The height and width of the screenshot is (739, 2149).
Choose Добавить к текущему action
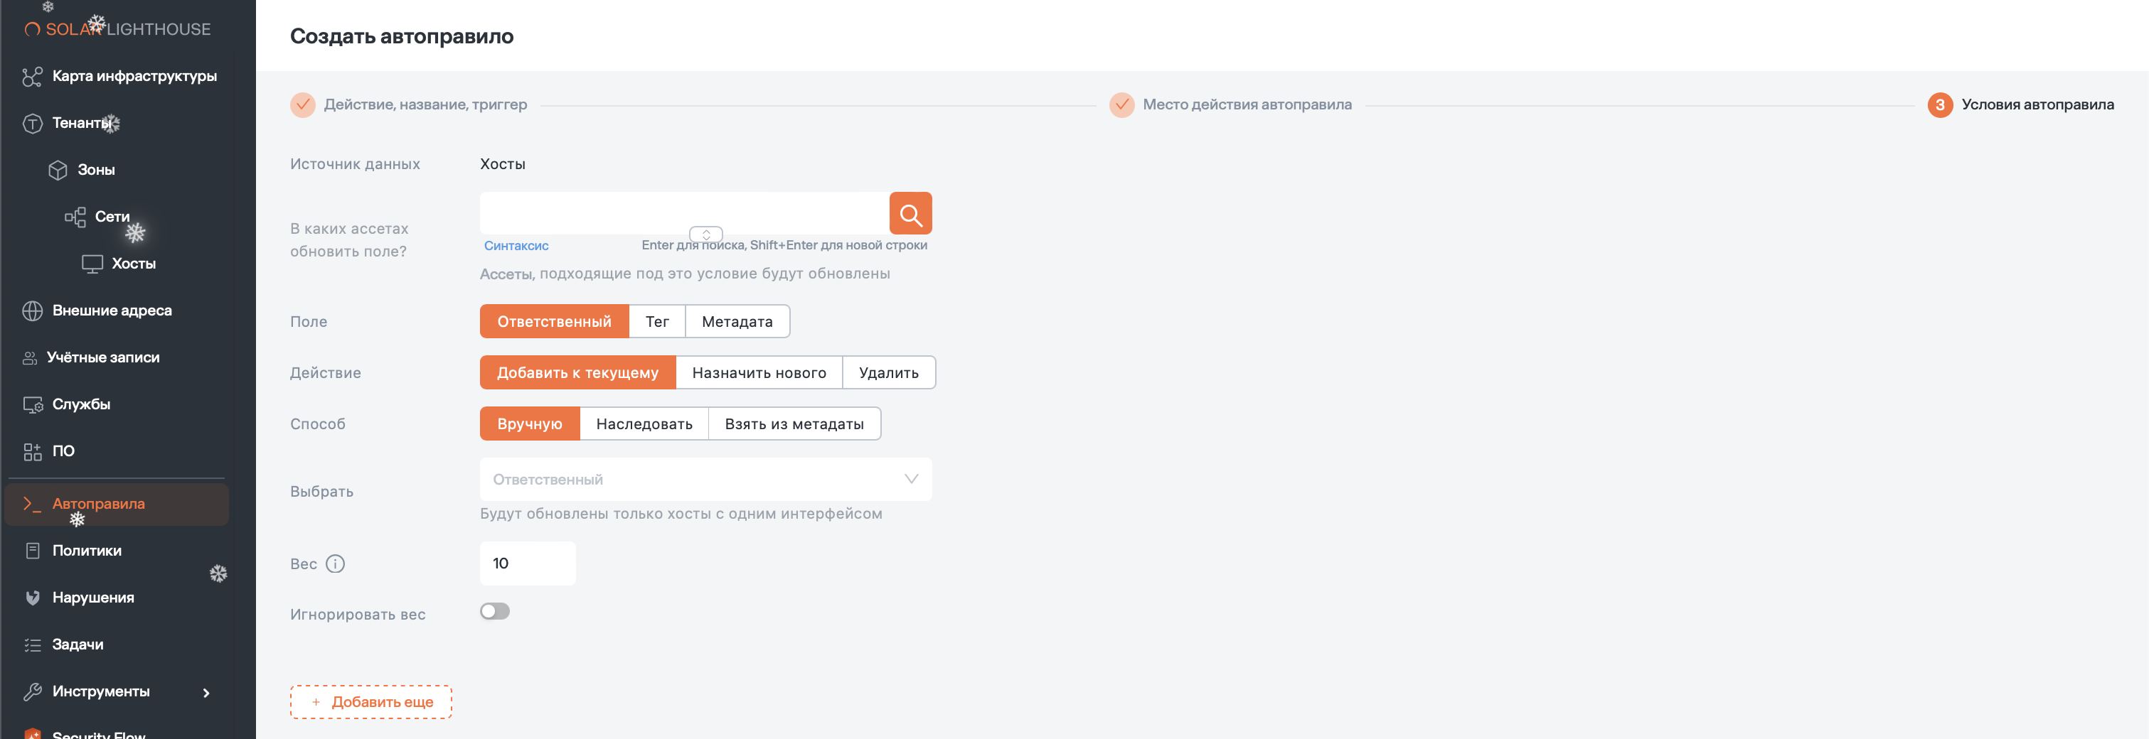click(x=577, y=372)
